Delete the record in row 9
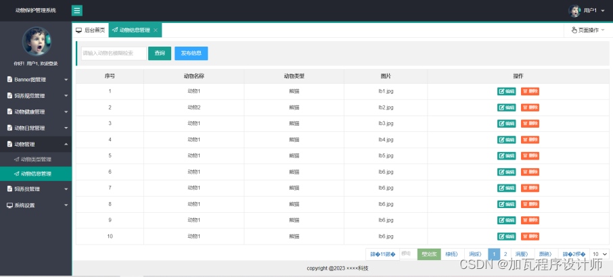This screenshot has width=613, height=277. (x=530, y=220)
